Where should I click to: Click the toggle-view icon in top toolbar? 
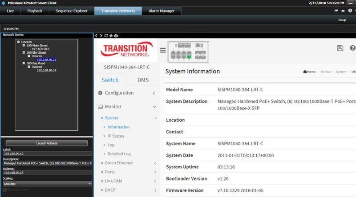(336, 11)
